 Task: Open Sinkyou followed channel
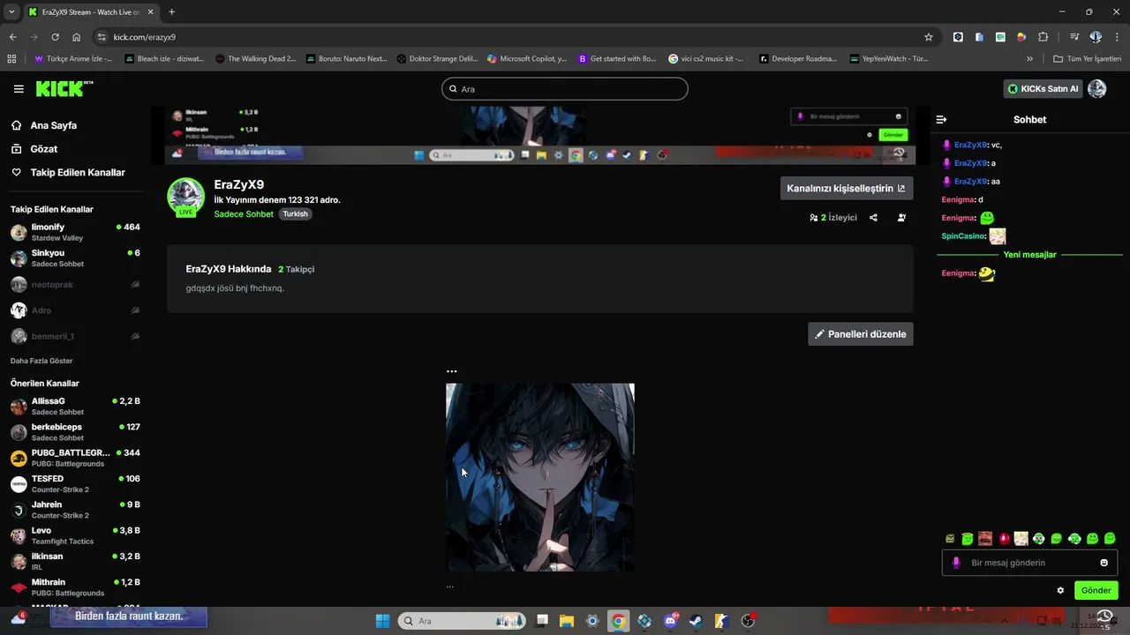click(x=75, y=258)
